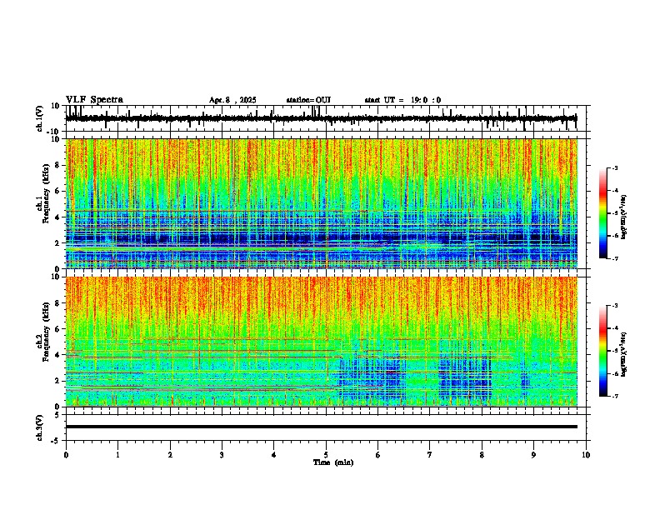The height and width of the screenshot is (510, 660).
Task: Click time axis tick label "9"
Action: coord(534,455)
